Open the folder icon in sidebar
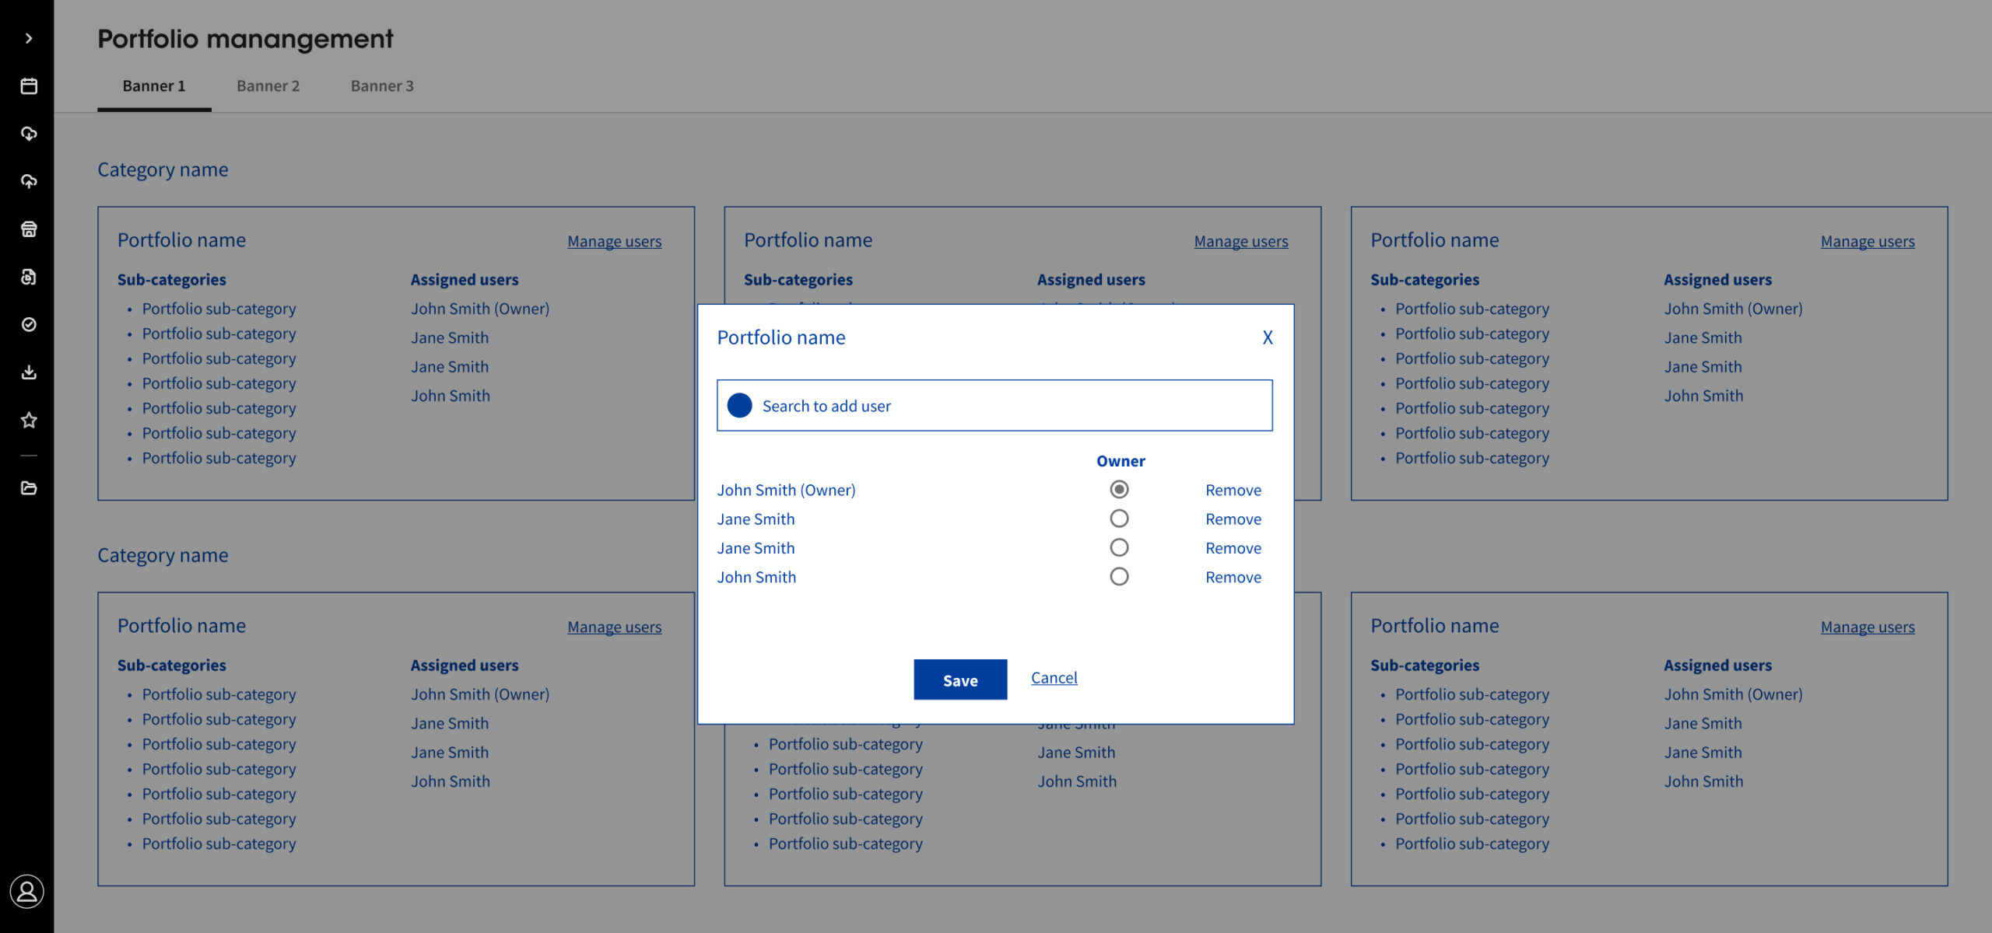Screen dimensions: 1992x933 tap(29, 487)
